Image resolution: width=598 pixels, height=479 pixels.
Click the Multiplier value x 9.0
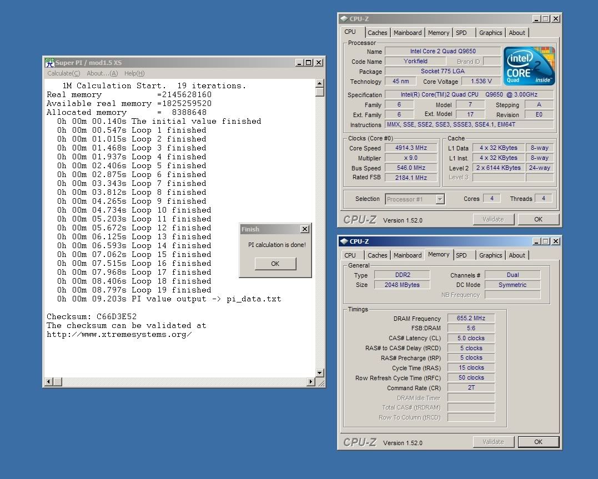[411, 158]
